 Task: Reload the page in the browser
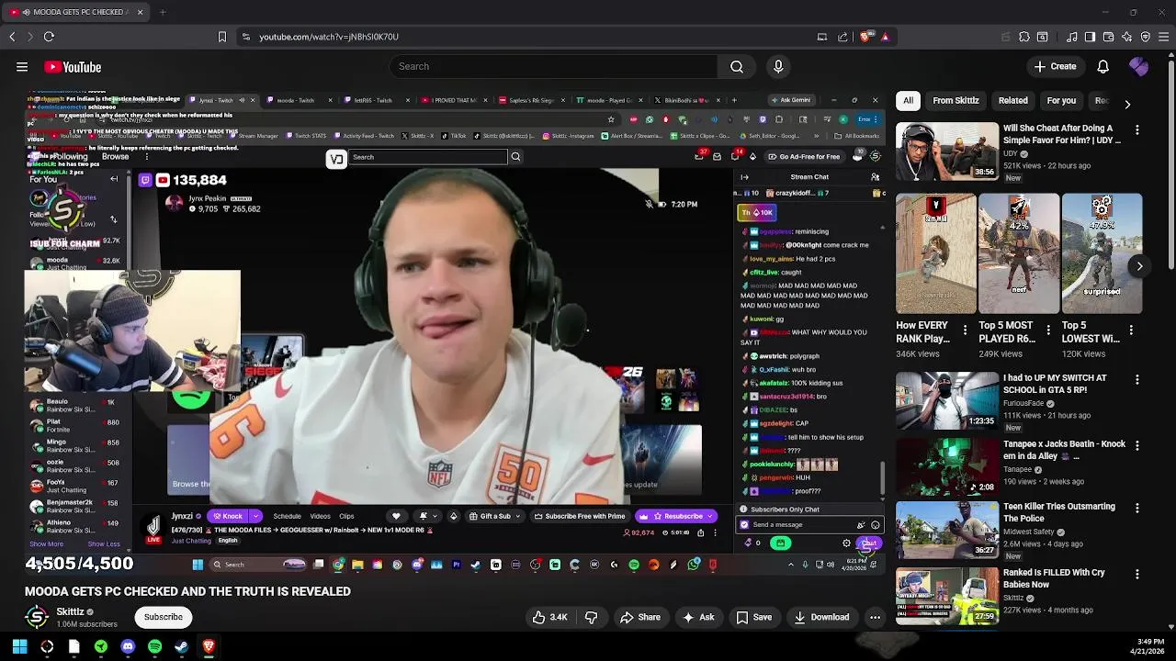(x=49, y=37)
